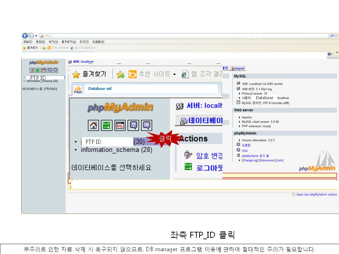Viewport: 339px width, 254px height.
Task: Click the browser Back arrow button
Action: pyautogui.click(x=25, y=36)
